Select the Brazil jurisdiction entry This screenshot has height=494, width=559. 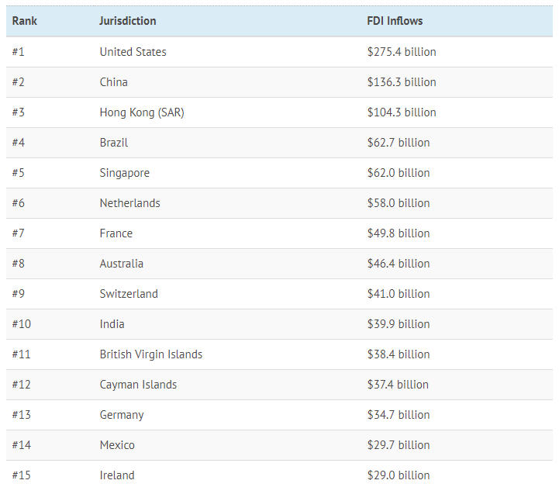pyautogui.click(x=114, y=143)
